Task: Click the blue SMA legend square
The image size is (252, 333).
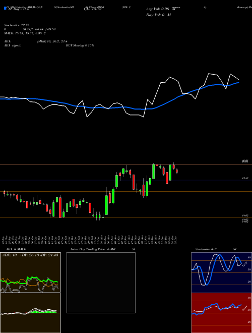Action: click(5, 8)
